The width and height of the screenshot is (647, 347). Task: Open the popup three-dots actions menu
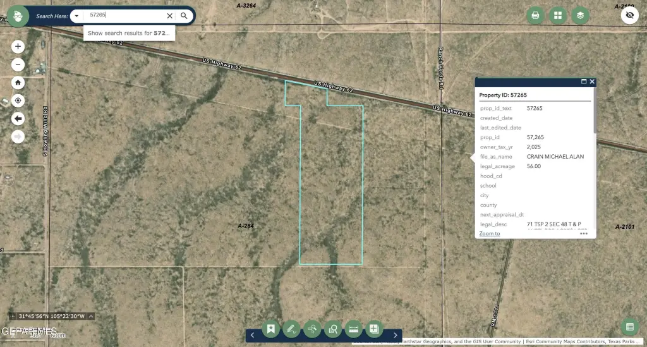[x=584, y=233]
